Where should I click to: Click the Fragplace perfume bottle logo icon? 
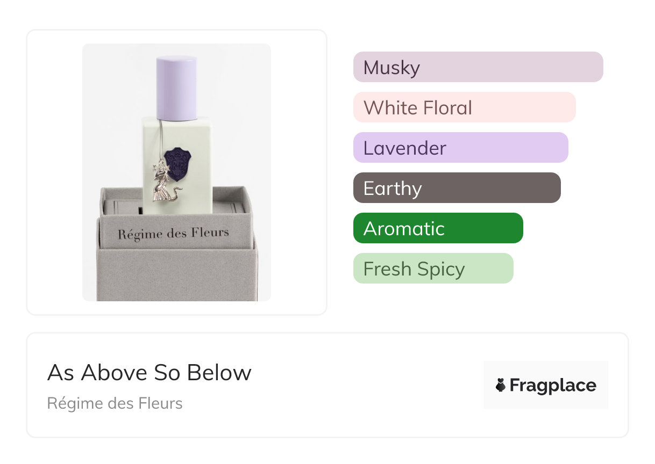pyautogui.click(x=501, y=385)
